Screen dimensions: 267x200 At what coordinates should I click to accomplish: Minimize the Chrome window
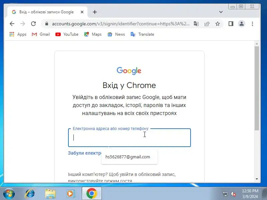pyautogui.click(x=232, y=7)
